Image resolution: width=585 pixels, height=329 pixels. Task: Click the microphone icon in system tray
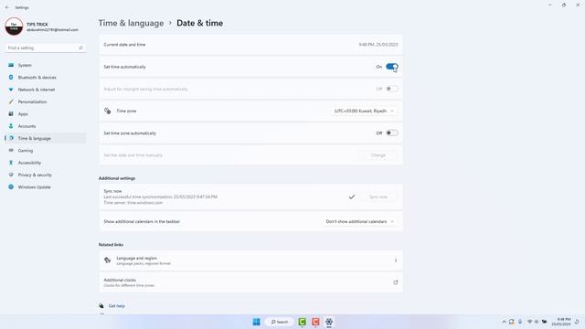click(520, 322)
